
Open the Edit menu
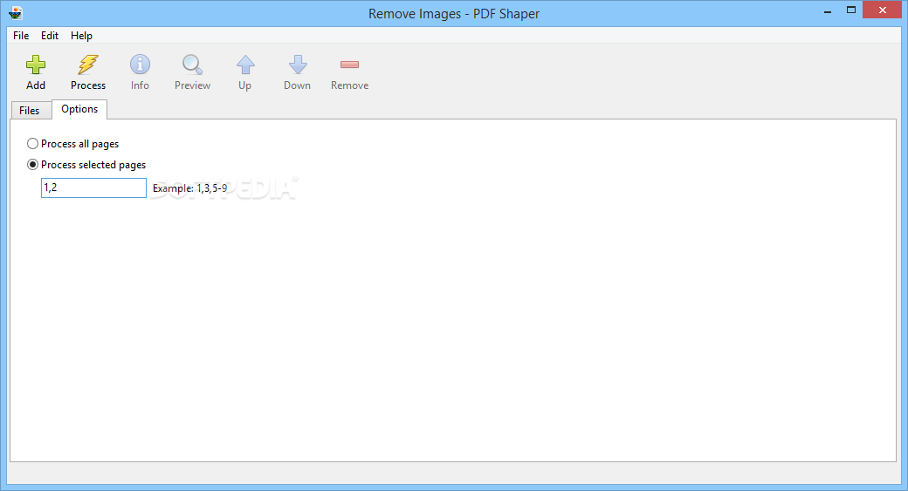[x=49, y=35]
